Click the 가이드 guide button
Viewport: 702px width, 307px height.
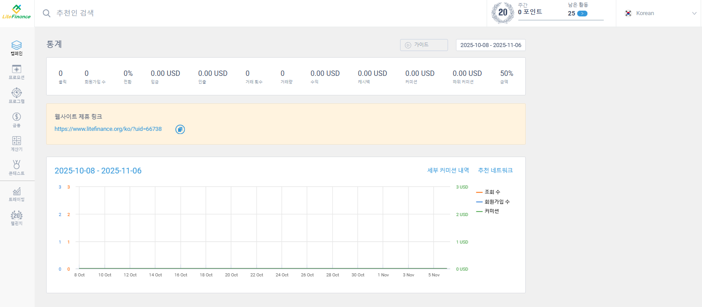pos(424,45)
